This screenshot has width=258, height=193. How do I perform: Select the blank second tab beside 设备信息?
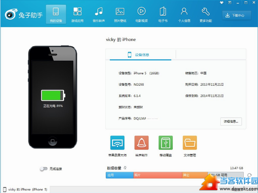coord(211,54)
